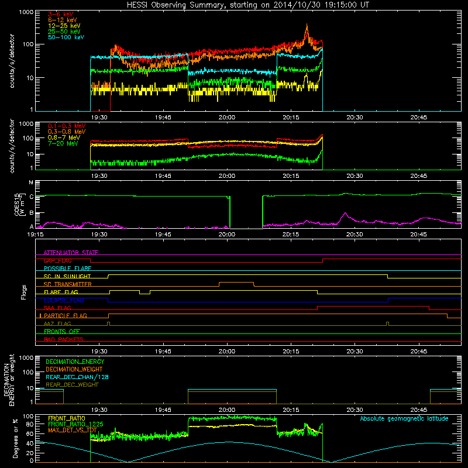Click the magenta GOES peak near 20:28
This screenshot has height=468, width=468.
tap(345, 214)
